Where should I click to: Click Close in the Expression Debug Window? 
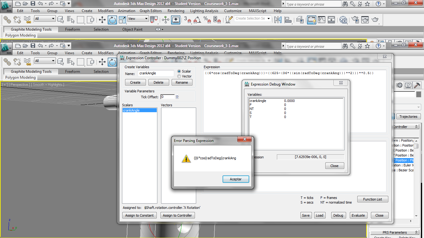click(x=334, y=166)
